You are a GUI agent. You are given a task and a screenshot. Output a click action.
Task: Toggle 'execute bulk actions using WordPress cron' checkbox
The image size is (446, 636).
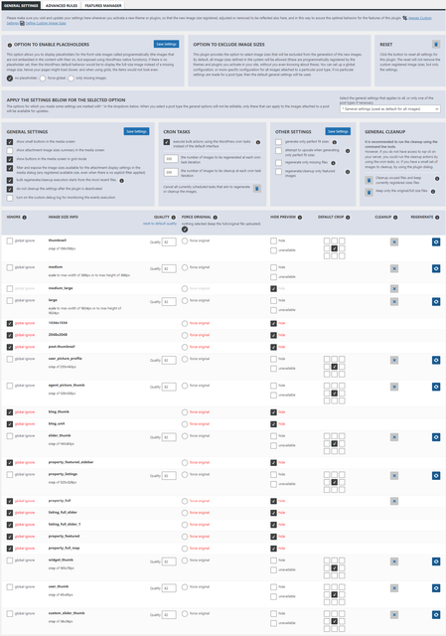[167, 142]
